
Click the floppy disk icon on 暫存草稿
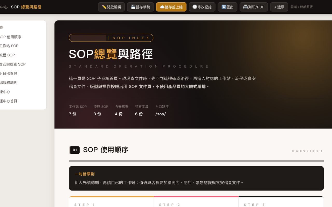(x=133, y=7)
